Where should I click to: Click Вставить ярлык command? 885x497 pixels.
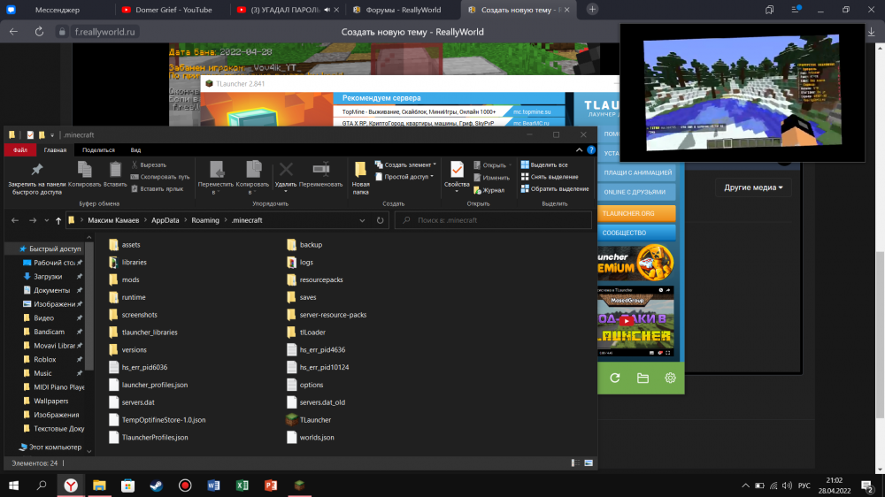[x=158, y=188]
